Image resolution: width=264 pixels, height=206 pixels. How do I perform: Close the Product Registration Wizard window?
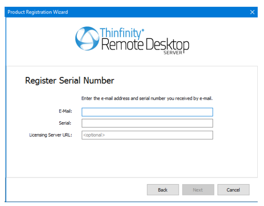[252, 12]
